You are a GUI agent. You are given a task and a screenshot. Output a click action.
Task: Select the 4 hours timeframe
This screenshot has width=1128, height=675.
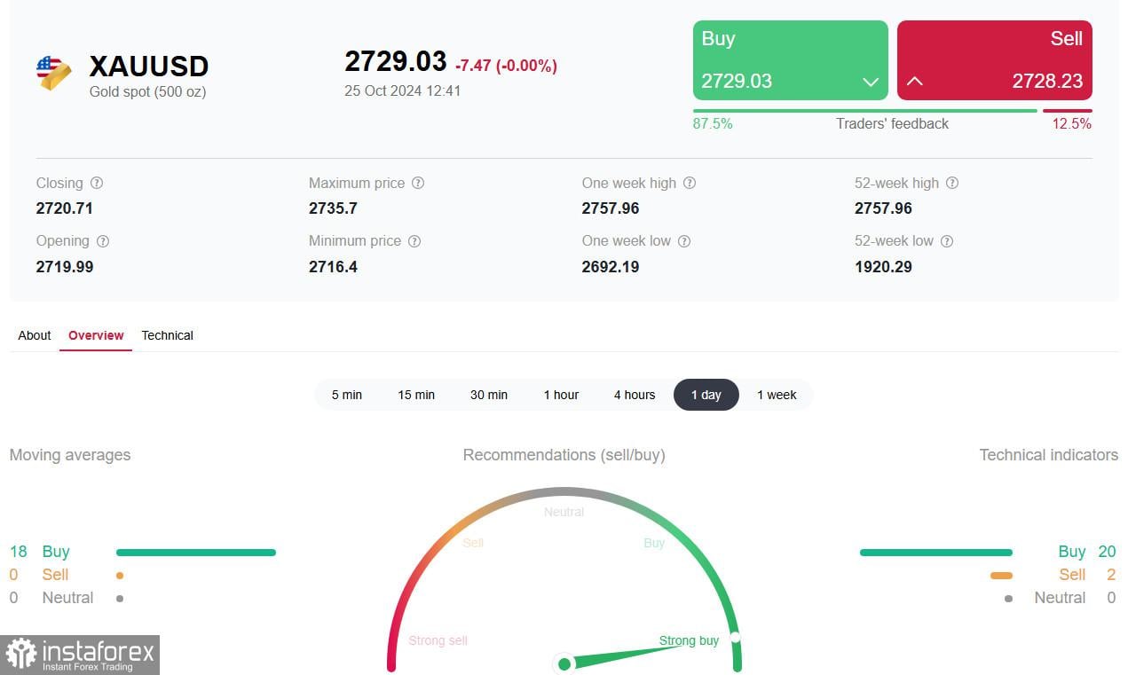click(x=635, y=395)
